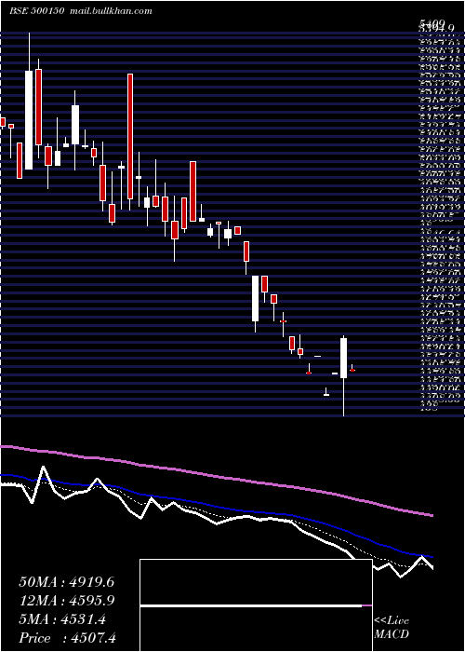This screenshot has height=652, width=465.
Task: Click the '5MA : 4531.4' reading
Action: click(62, 619)
